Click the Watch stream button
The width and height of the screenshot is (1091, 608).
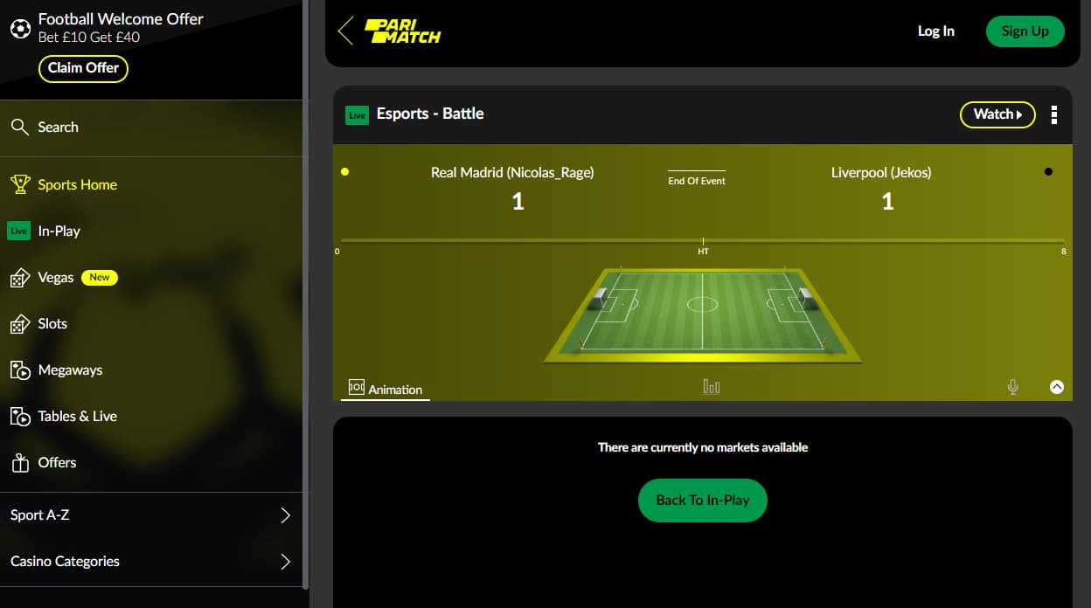coord(997,114)
